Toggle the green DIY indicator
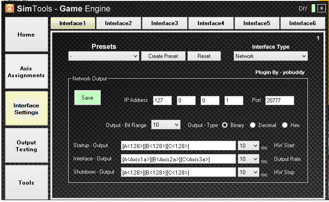The image size is (329, 202). point(313,8)
